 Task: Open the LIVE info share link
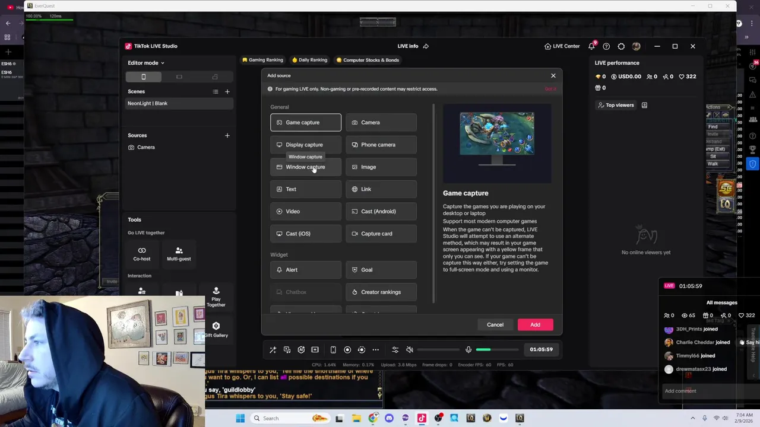point(426,46)
